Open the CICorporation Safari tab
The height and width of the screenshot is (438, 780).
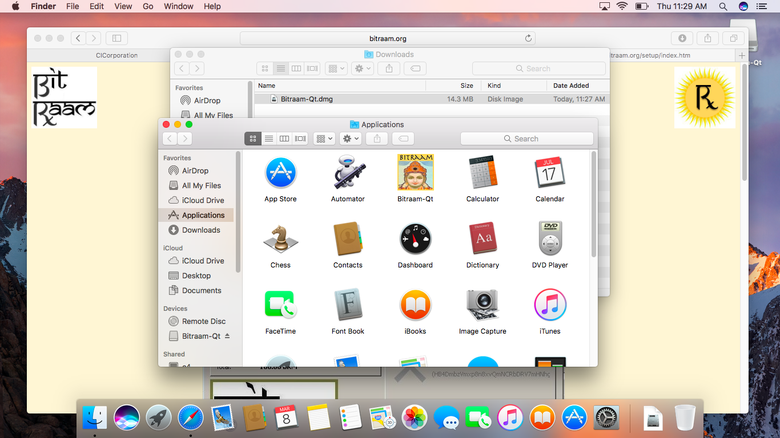coord(116,55)
